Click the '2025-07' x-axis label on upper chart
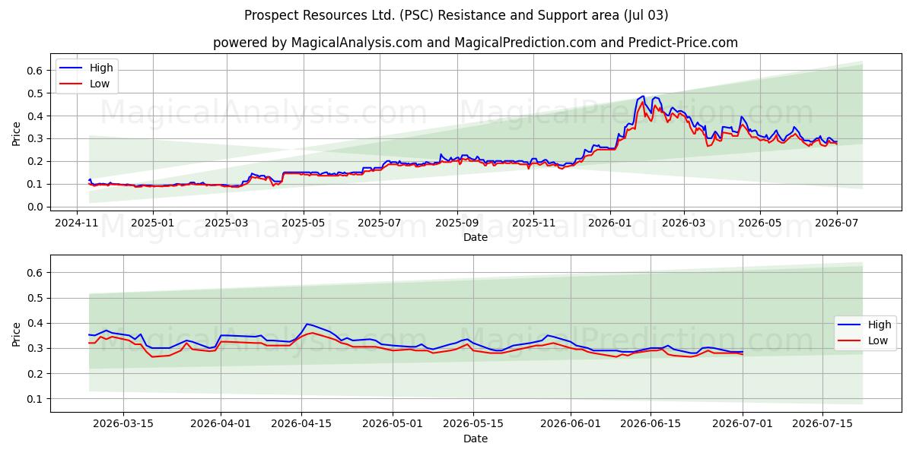 pyautogui.click(x=379, y=223)
